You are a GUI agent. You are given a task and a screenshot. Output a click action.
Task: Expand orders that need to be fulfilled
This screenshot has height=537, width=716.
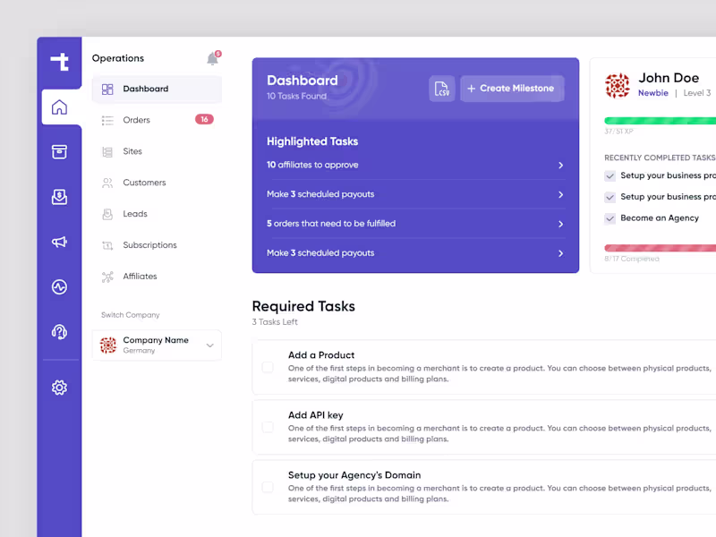560,224
